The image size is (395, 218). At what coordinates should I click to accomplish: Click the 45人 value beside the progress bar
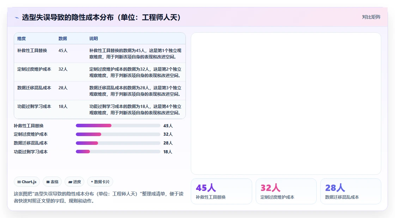tap(168, 126)
